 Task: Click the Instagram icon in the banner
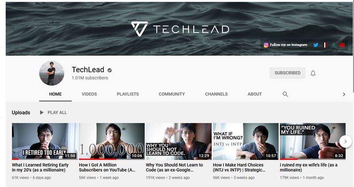pos(266,45)
